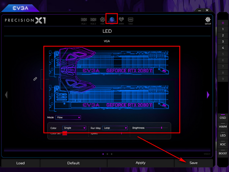Select profile slot 5
Viewport: 229px width, 172px height.
tap(223, 54)
